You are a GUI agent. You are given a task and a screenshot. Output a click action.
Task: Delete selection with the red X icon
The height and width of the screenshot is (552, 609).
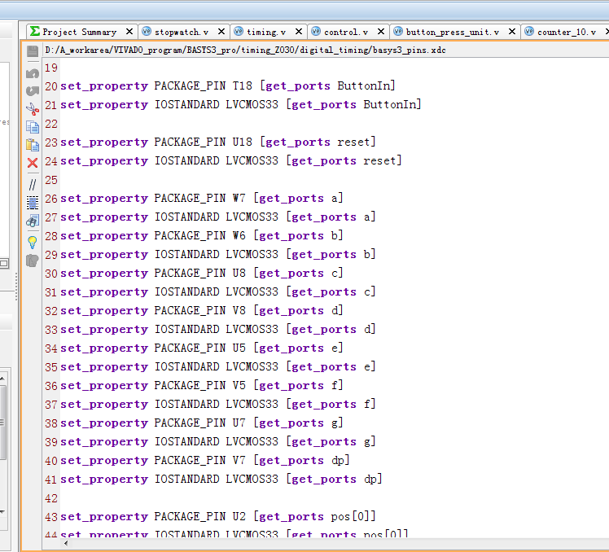coord(33,163)
